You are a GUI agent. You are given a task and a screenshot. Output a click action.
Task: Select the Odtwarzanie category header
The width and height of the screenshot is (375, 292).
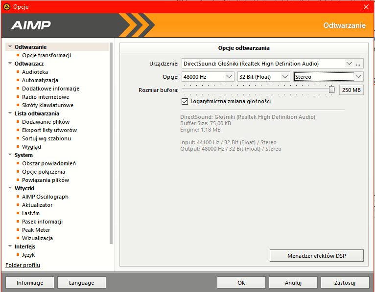point(31,47)
